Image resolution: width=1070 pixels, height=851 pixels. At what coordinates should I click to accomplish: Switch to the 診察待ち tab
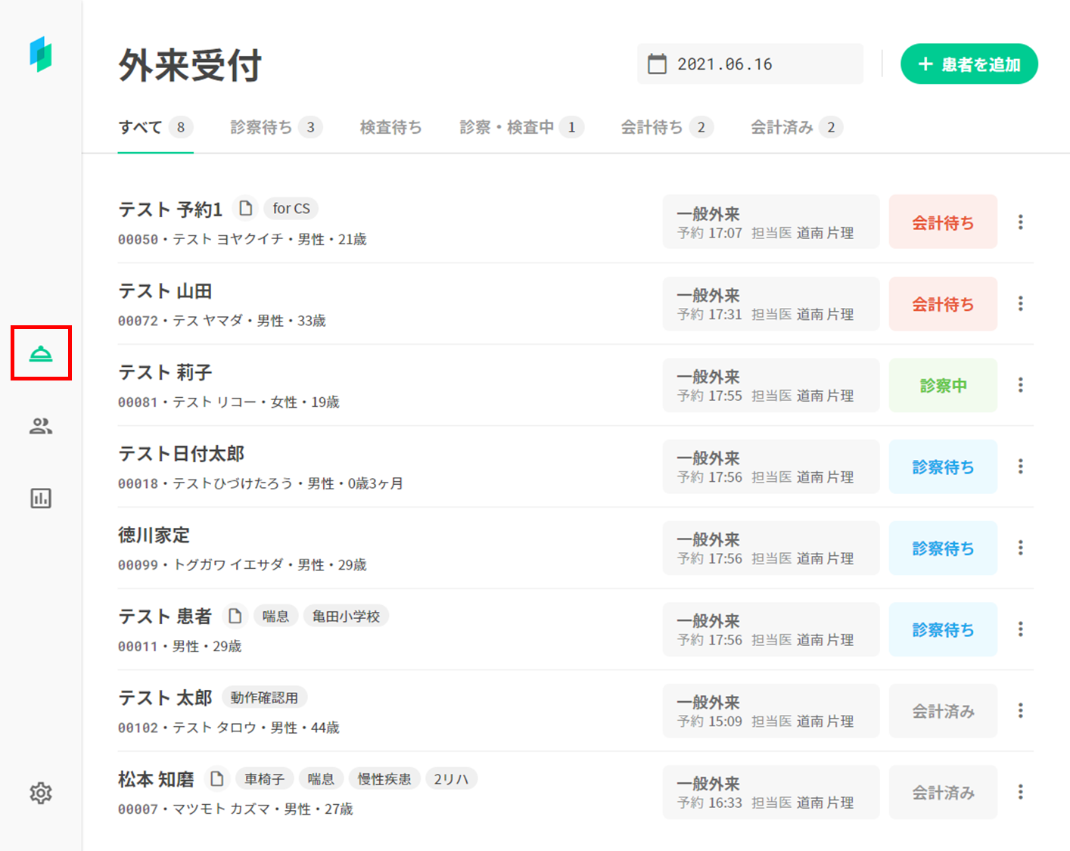pyautogui.click(x=275, y=127)
